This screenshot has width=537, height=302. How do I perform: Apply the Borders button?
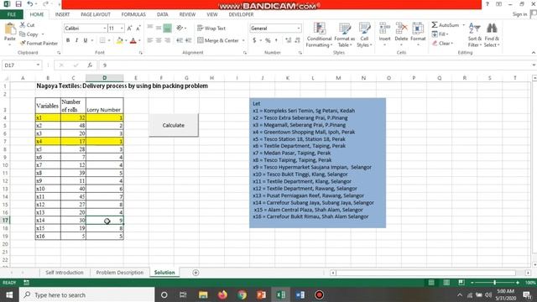[102, 40]
